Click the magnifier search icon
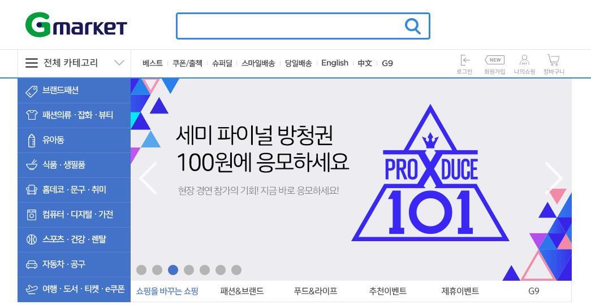The height and width of the screenshot is (305, 591). 412,26
